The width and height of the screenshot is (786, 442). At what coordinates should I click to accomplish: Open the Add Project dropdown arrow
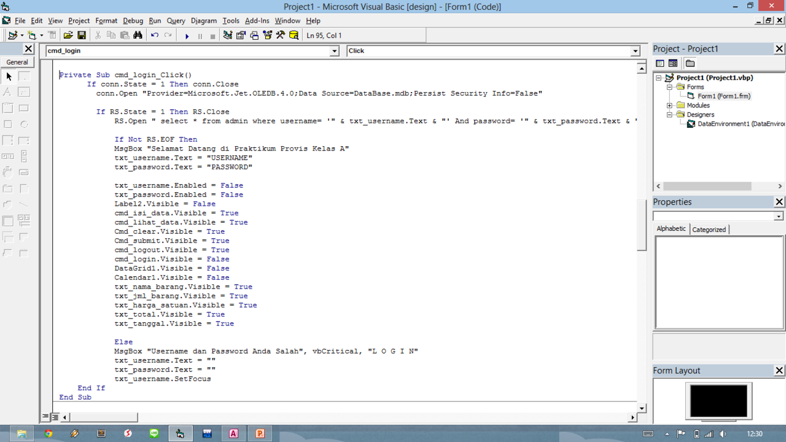point(21,36)
